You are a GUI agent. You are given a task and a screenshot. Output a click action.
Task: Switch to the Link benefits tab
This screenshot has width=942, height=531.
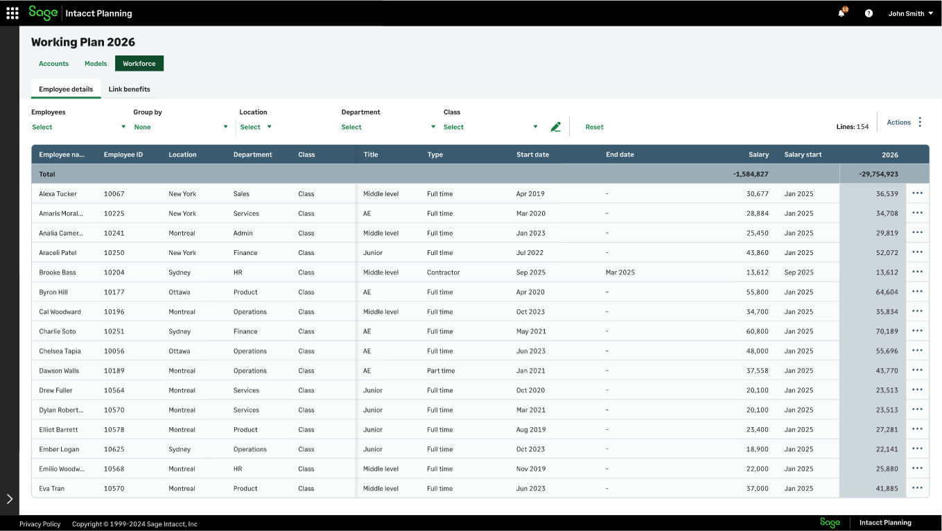click(x=130, y=89)
